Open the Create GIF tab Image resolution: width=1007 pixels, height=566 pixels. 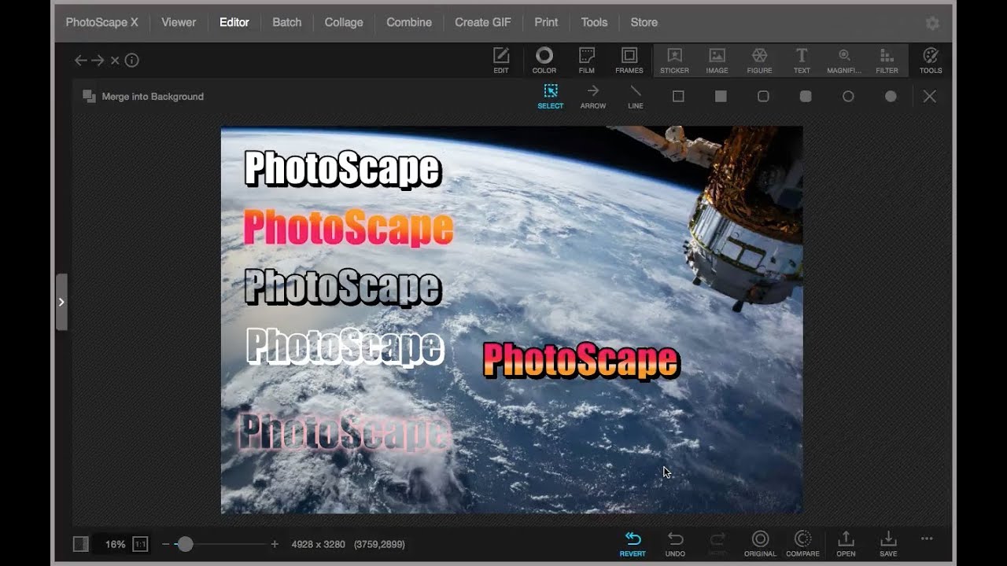tap(483, 22)
